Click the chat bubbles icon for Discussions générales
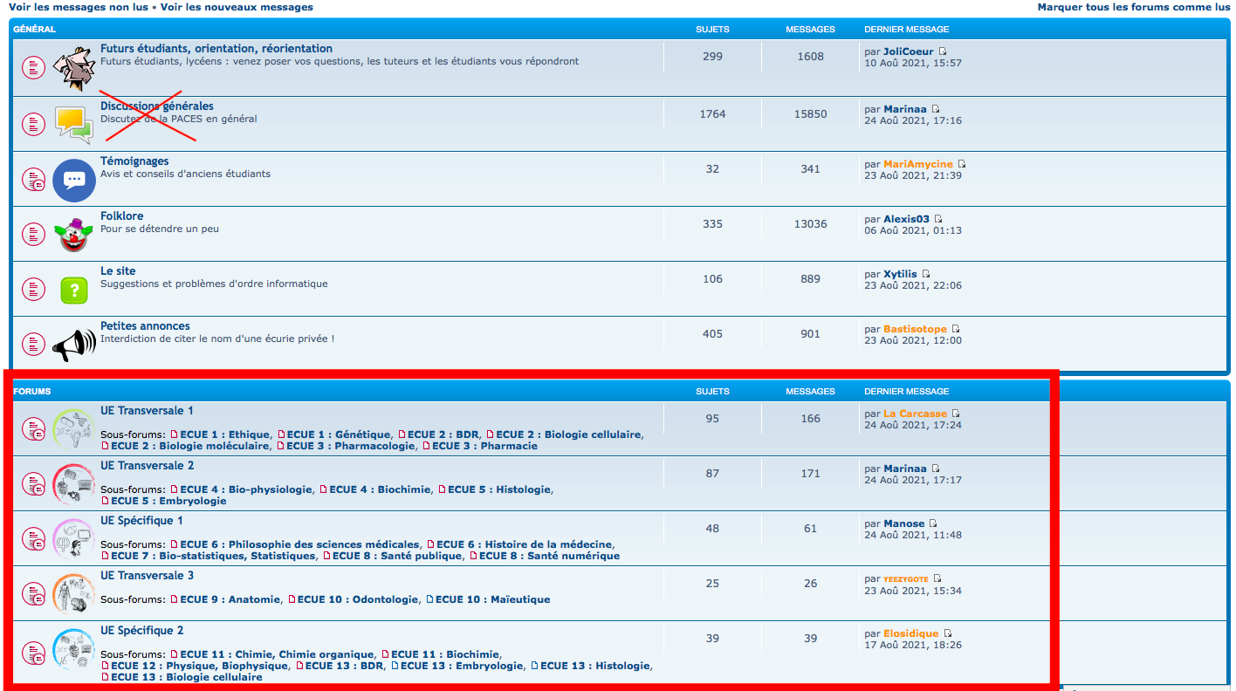Viewport: 1236px width, 691px height. [73, 124]
